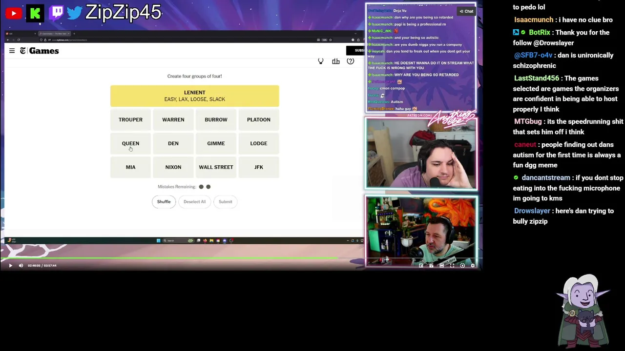Click the 'Mistakes Remaining:' label
The image size is (625, 351).
(177, 187)
